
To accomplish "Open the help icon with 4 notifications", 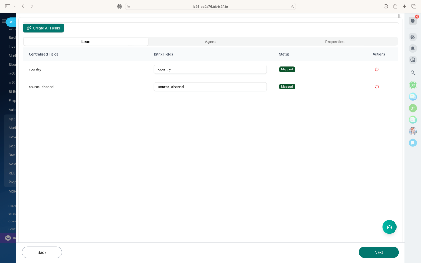I will [413, 21].
